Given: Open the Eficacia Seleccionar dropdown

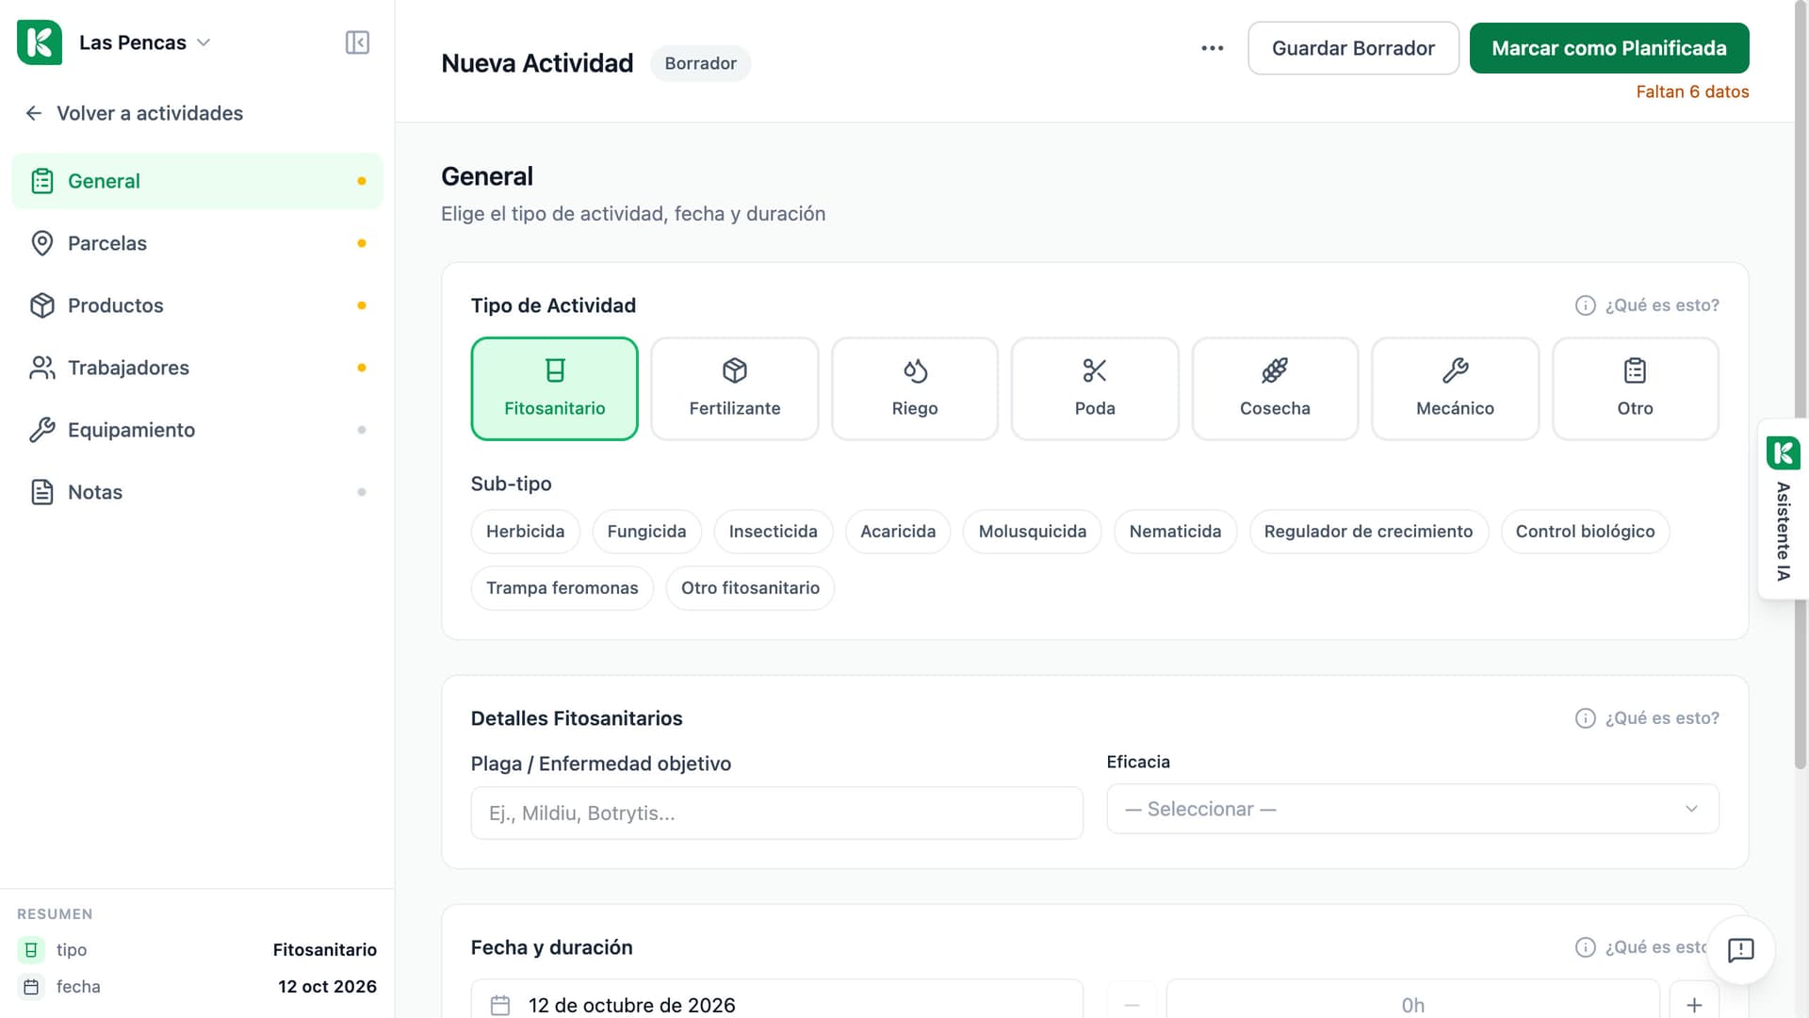Looking at the screenshot, I should click(1412, 809).
